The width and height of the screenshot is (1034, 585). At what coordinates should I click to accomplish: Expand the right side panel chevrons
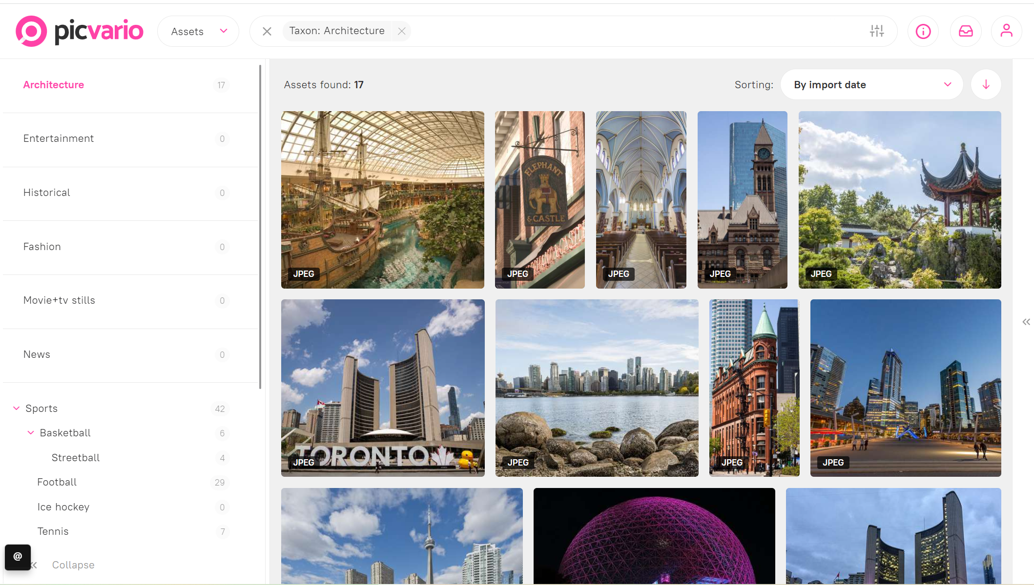[1026, 322]
